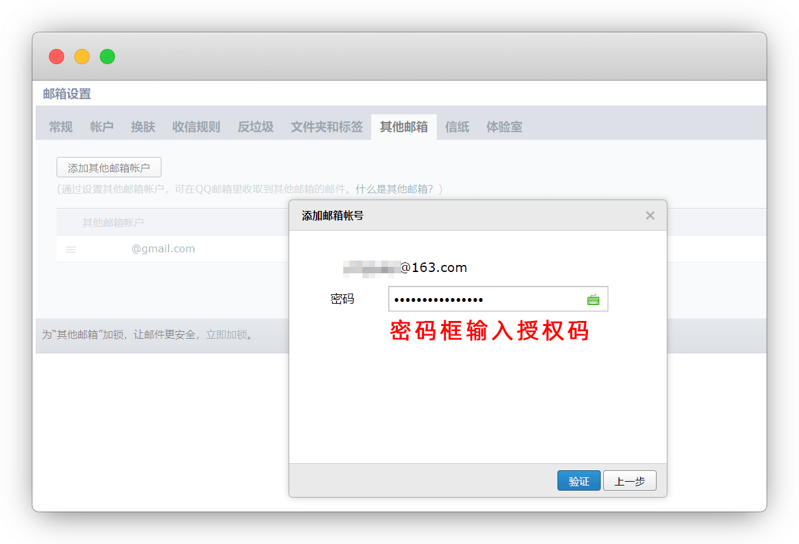Viewport: 799px width, 544px height.
Task: Click the drag handle beside the gmail account
Action: tap(71, 250)
